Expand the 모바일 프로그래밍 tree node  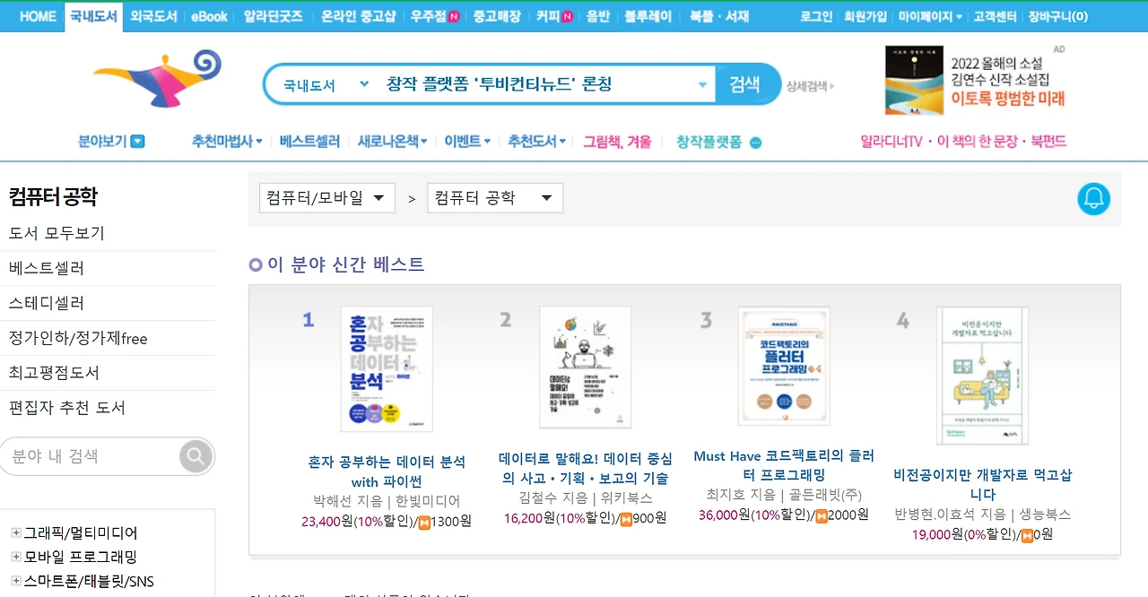pos(16,557)
